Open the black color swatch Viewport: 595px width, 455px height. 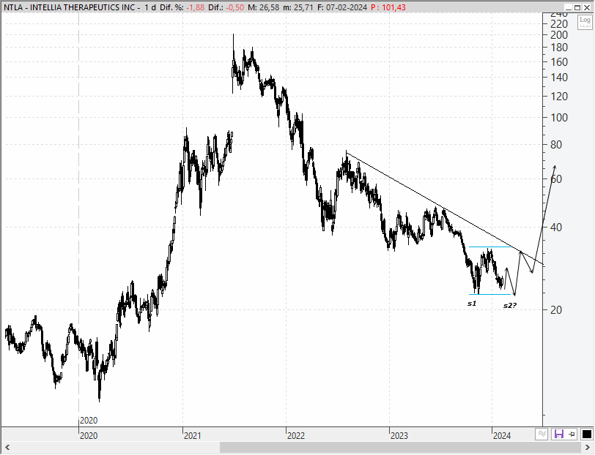point(587,434)
